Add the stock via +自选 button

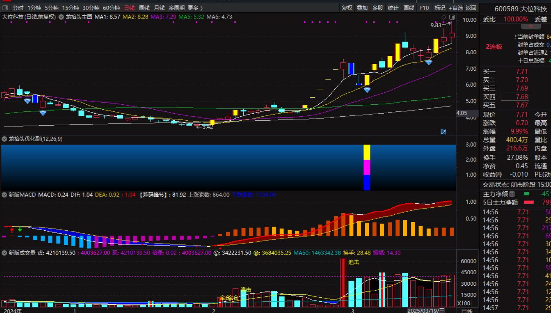[456, 8]
